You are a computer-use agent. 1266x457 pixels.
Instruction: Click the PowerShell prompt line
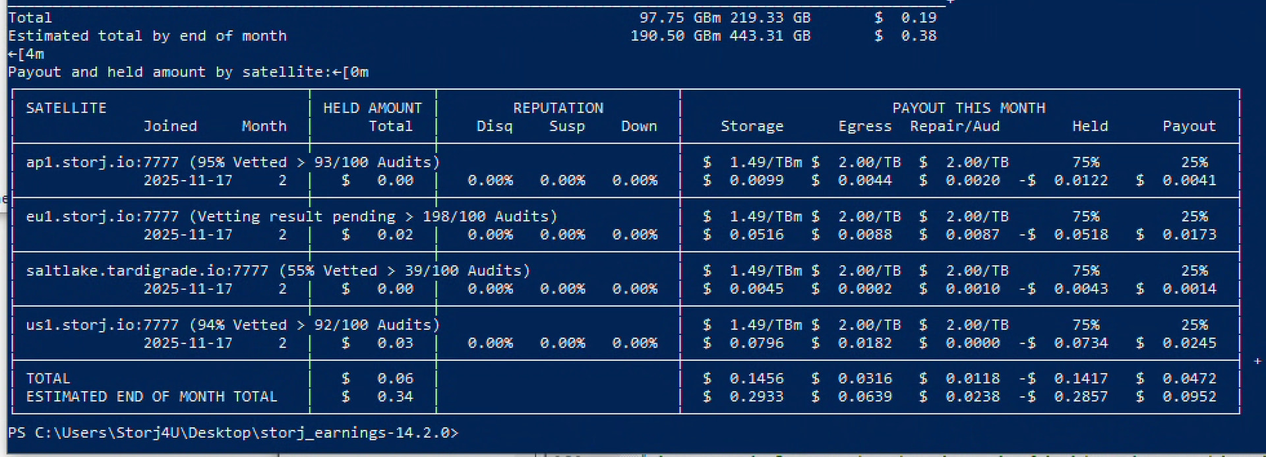tap(232, 433)
